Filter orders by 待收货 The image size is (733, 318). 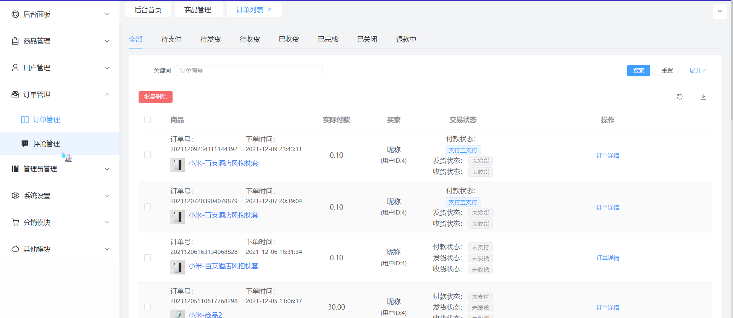[250, 39]
